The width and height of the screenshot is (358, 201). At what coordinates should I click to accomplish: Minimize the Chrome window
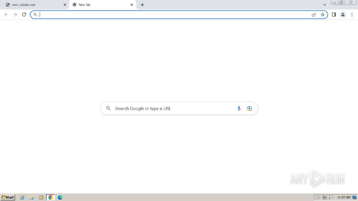click(x=335, y=3)
